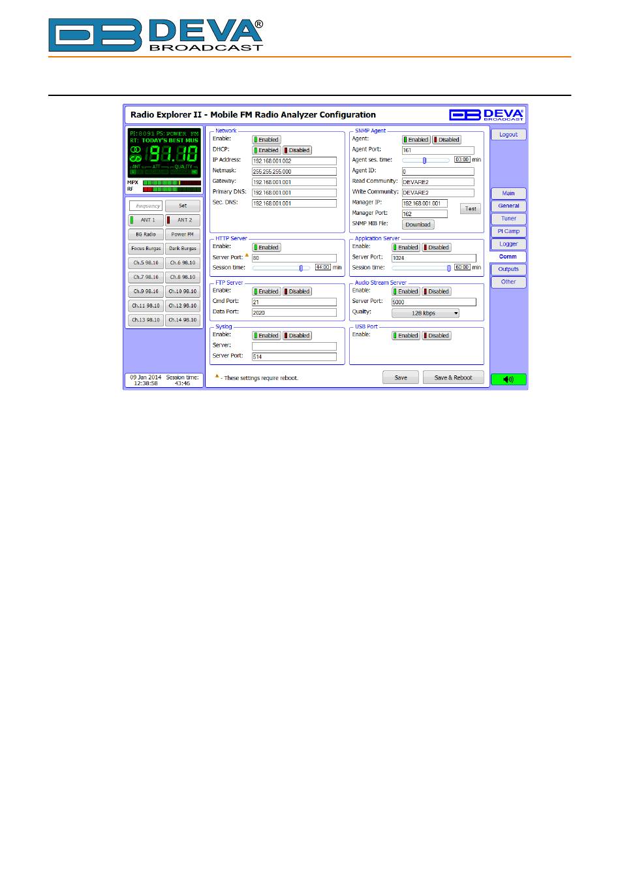This screenshot has height=888, width=620.
Task: Select the Dark Burgas preset
Action: 183,249
